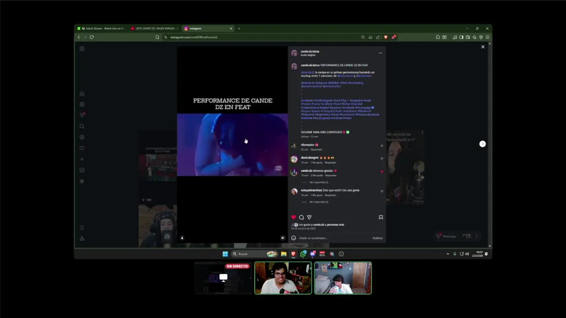566x318 pixels.
Task: Close the Instagram reel overlay with the X
Action: pyautogui.click(x=483, y=47)
